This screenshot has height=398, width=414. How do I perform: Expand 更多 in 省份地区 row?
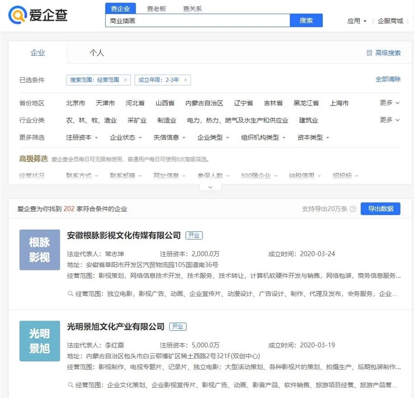tap(390, 103)
